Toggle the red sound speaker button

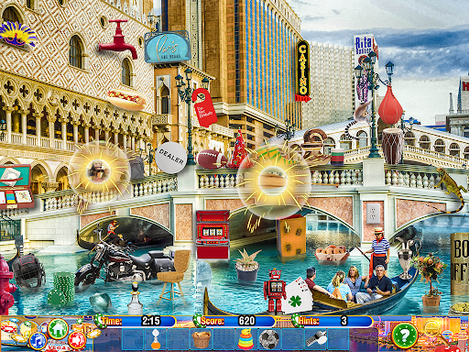tap(77, 340)
